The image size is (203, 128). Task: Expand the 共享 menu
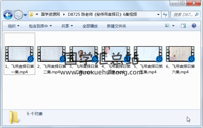67,26
